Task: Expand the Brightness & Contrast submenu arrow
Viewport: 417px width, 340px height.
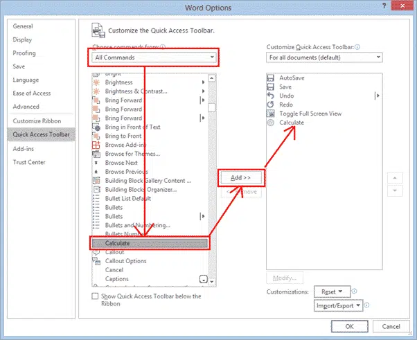Action: coord(203,91)
